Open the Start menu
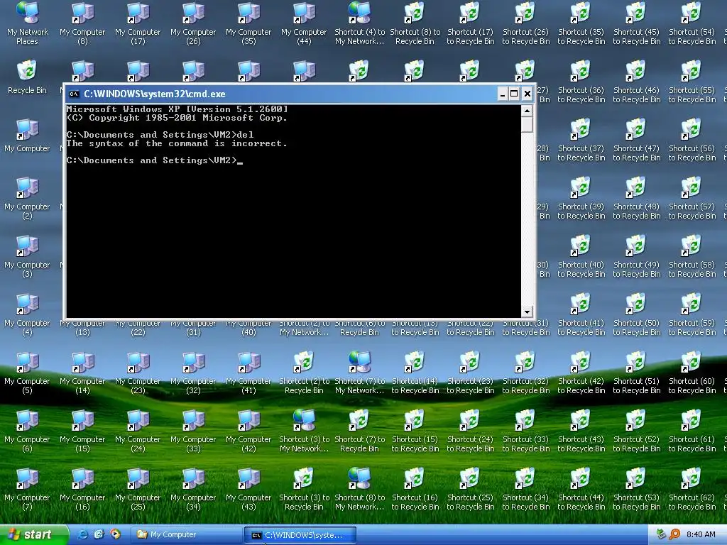The width and height of the screenshot is (727, 545). [x=33, y=535]
